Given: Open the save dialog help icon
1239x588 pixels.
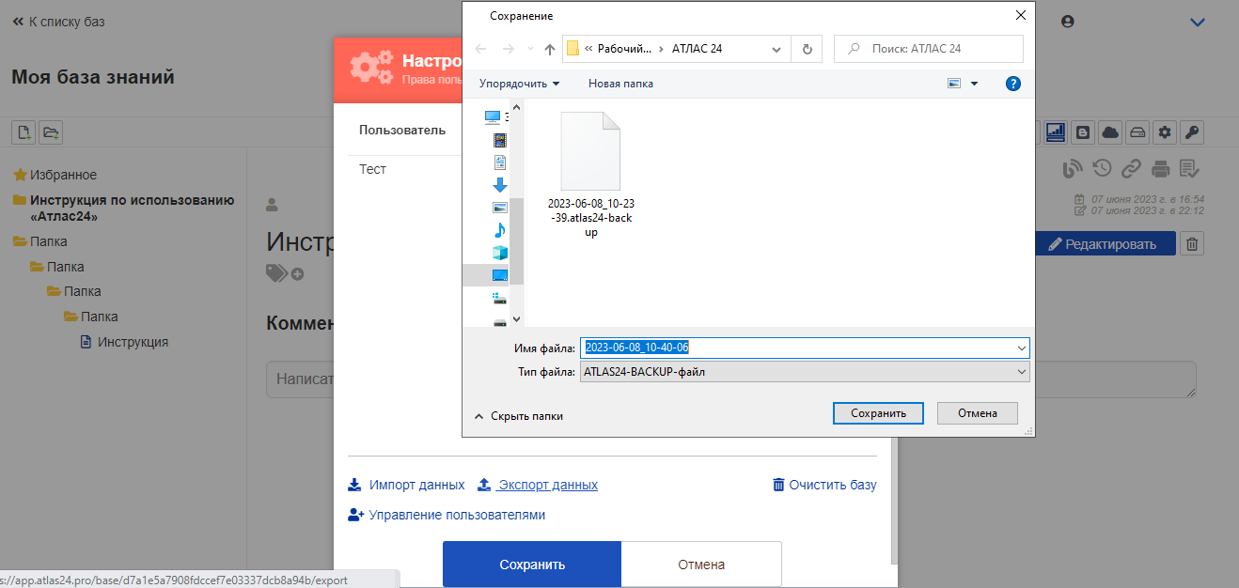Looking at the screenshot, I should click(1013, 84).
